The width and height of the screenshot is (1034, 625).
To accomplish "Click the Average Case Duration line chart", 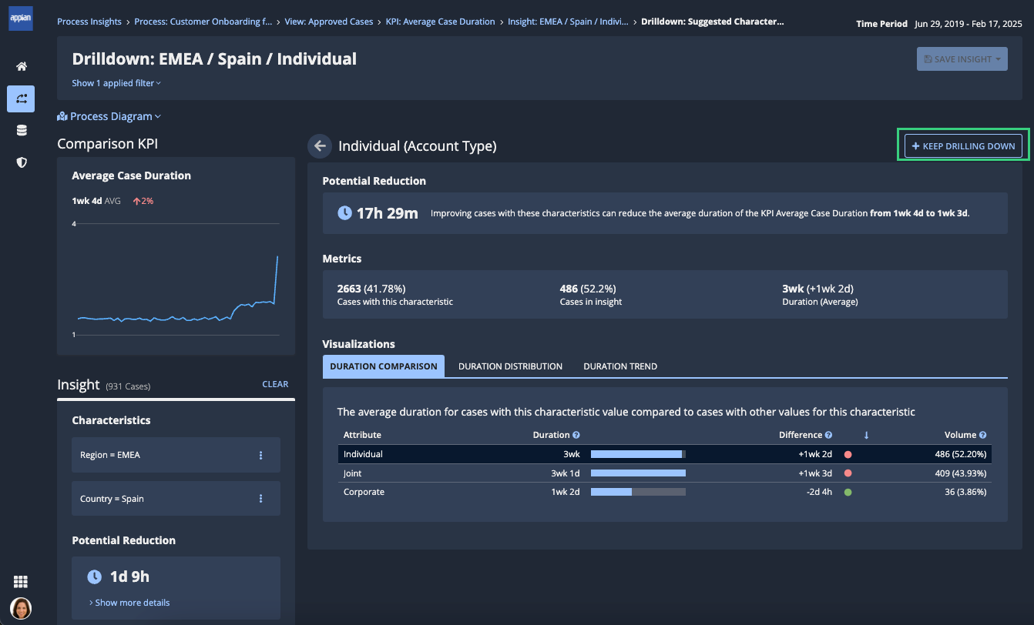I will [x=176, y=279].
